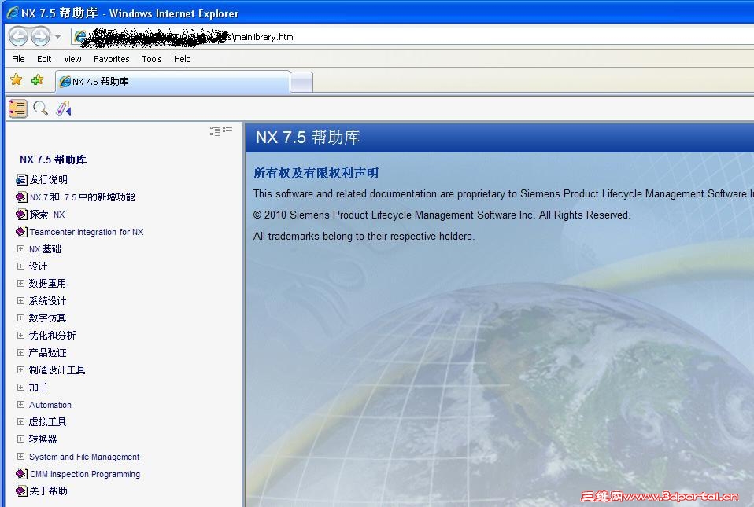Click the help Index pencil icon
This screenshot has height=507, width=754.
63,108
